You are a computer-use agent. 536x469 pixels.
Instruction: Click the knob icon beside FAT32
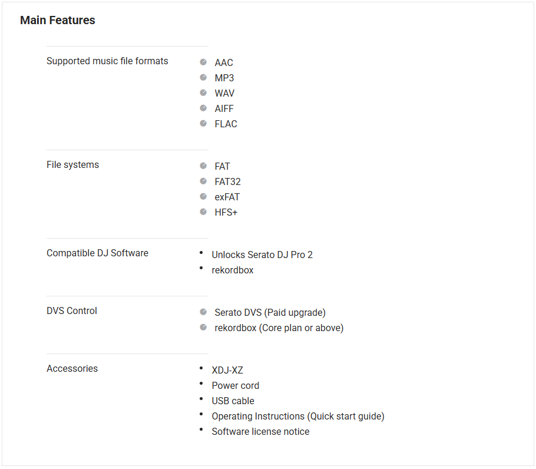(203, 181)
